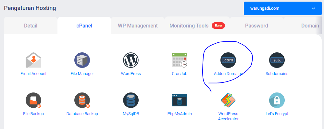Select the Addon Domains .com icon
The image size is (324, 129).
(228, 60)
